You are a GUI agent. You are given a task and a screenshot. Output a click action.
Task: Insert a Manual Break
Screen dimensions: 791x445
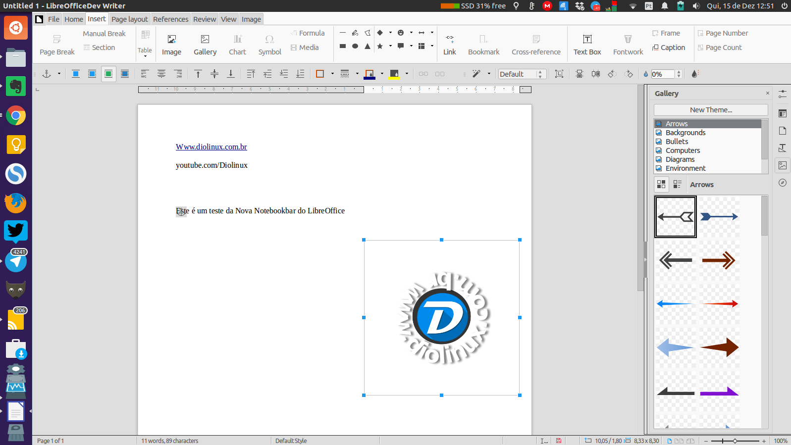pos(104,33)
